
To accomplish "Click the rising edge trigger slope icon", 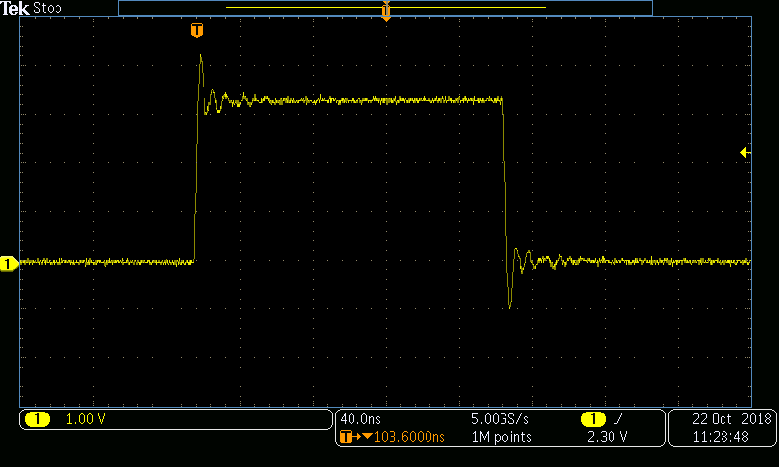I will [619, 419].
